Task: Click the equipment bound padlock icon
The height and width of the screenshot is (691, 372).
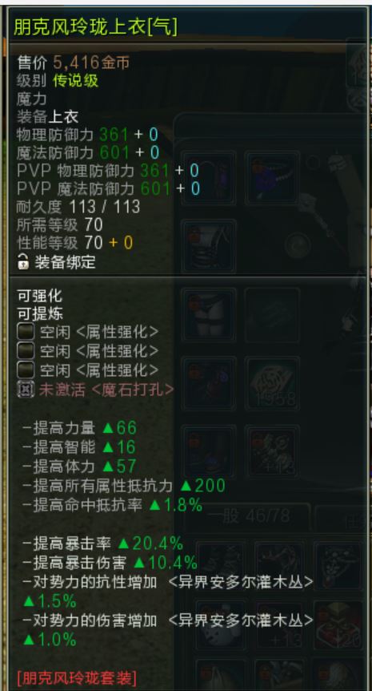Action: [23, 262]
